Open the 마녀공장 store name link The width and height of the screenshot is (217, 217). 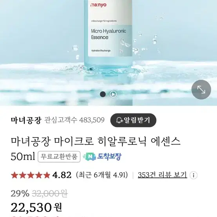pos(26,120)
